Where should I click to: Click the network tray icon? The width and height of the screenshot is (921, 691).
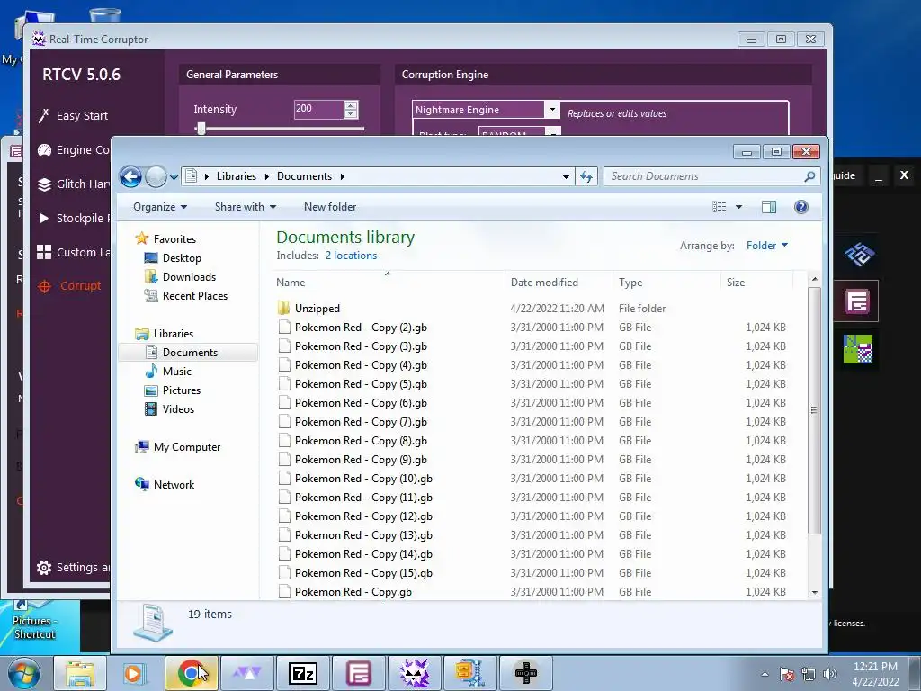tap(809, 674)
